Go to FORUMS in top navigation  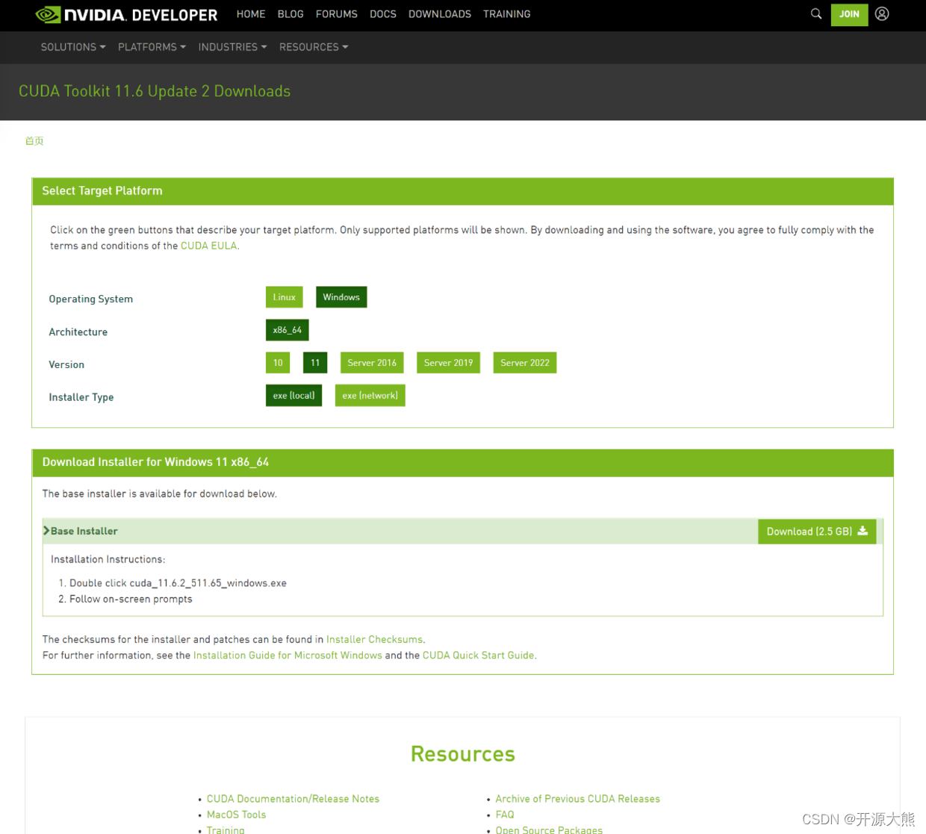(x=337, y=14)
